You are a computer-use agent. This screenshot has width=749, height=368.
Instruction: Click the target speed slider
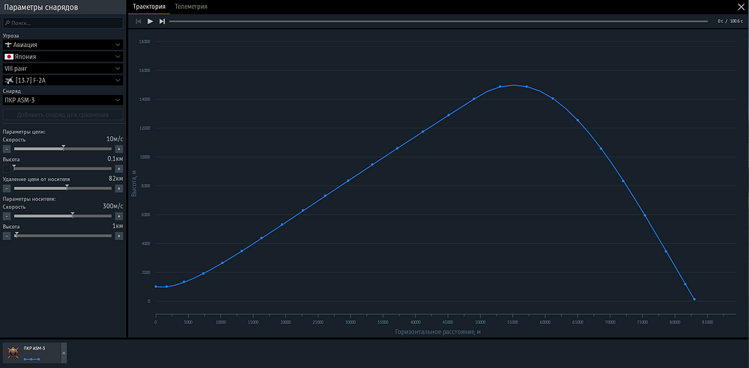click(63, 149)
